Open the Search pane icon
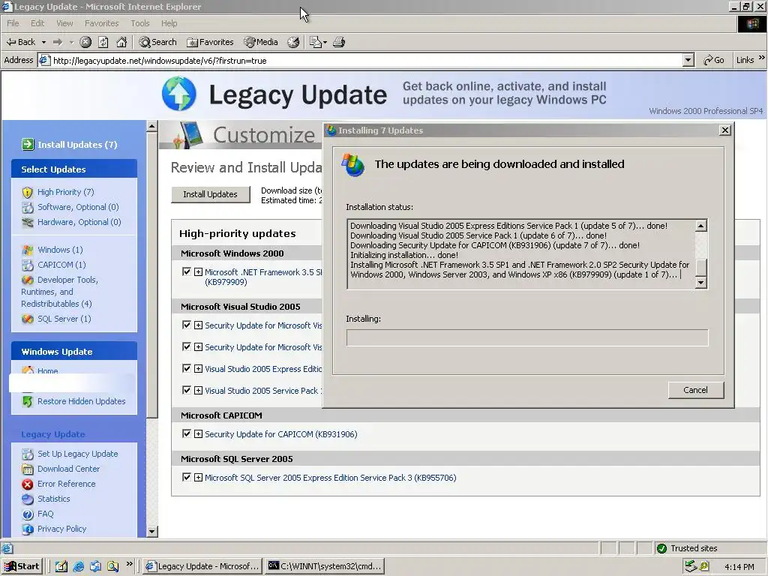The width and height of the screenshot is (768, 576). click(x=157, y=42)
